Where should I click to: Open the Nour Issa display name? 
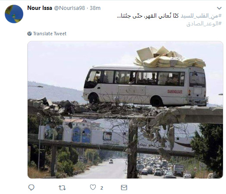40,8
